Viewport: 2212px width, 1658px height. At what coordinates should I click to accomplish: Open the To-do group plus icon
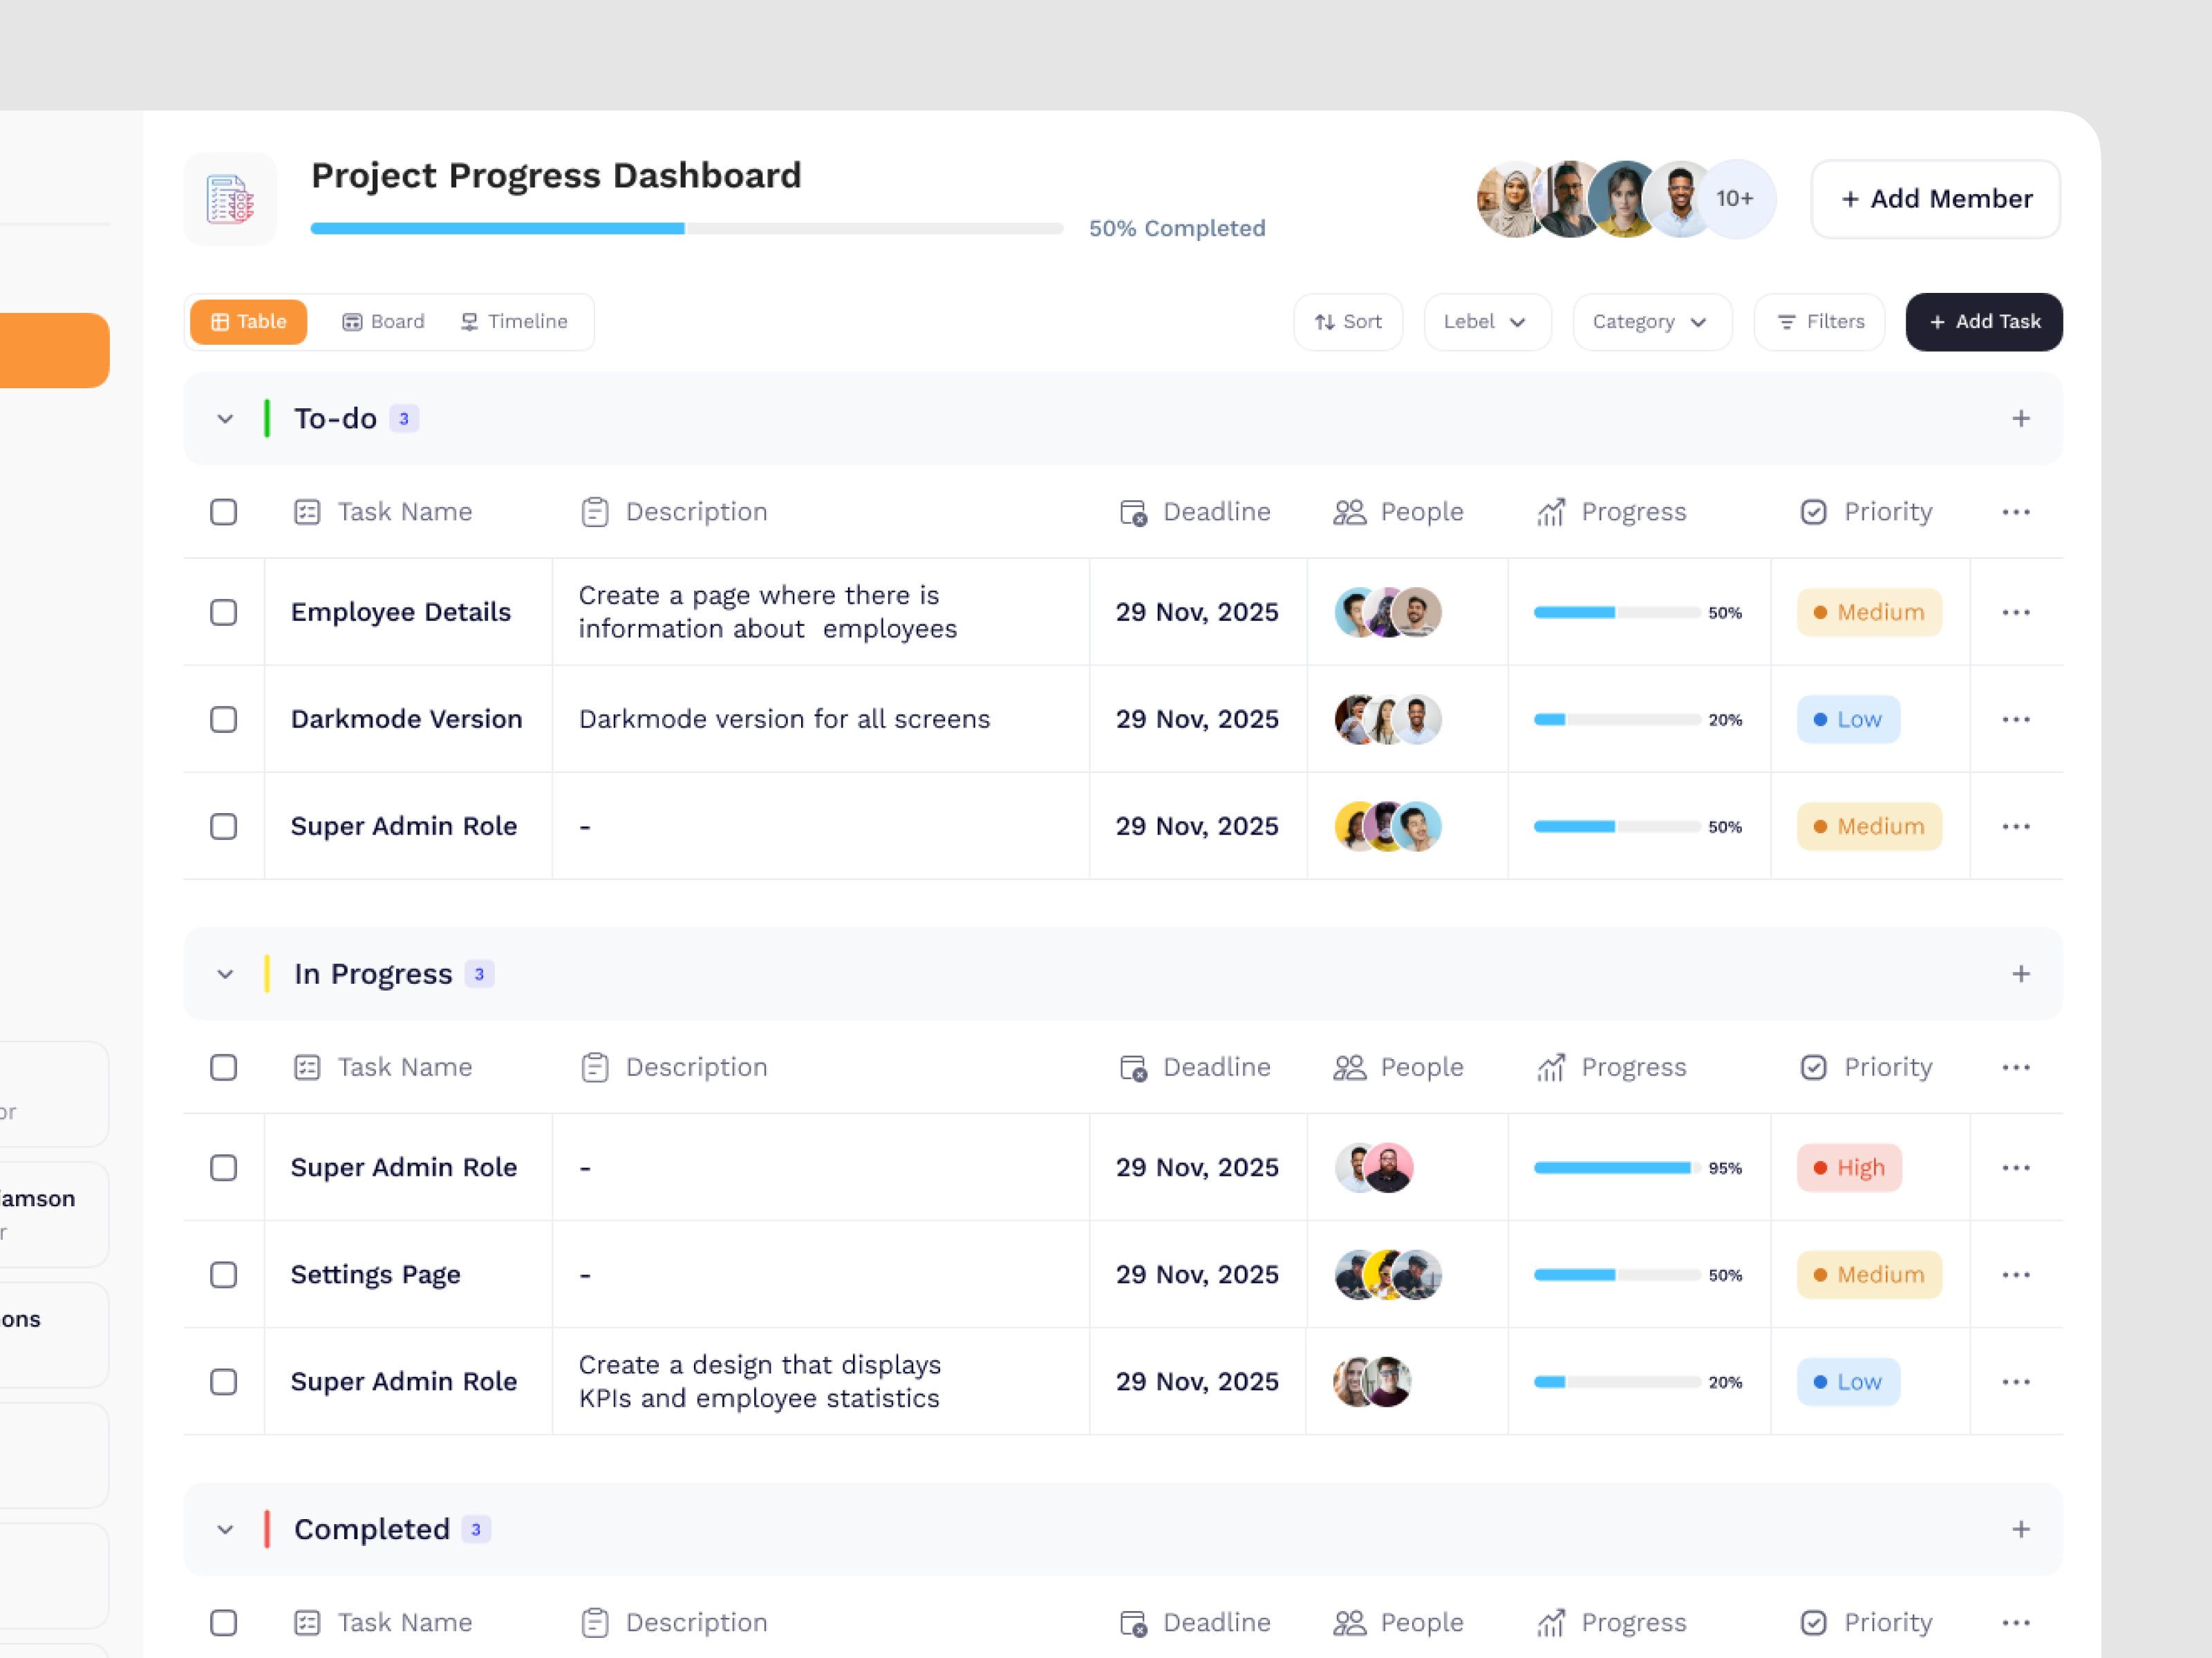click(x=2021, y=419)
